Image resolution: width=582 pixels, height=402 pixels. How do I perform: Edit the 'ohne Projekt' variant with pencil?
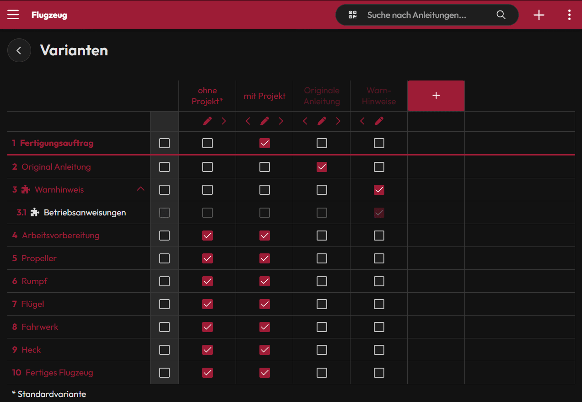(207, 121)
